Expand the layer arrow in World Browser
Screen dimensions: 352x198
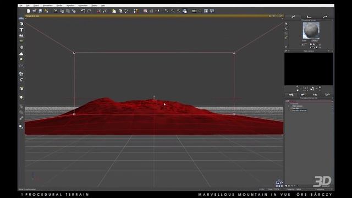286,101
